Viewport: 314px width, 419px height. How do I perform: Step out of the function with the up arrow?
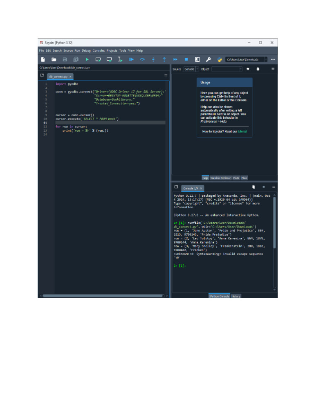click(x=164, y=59)
